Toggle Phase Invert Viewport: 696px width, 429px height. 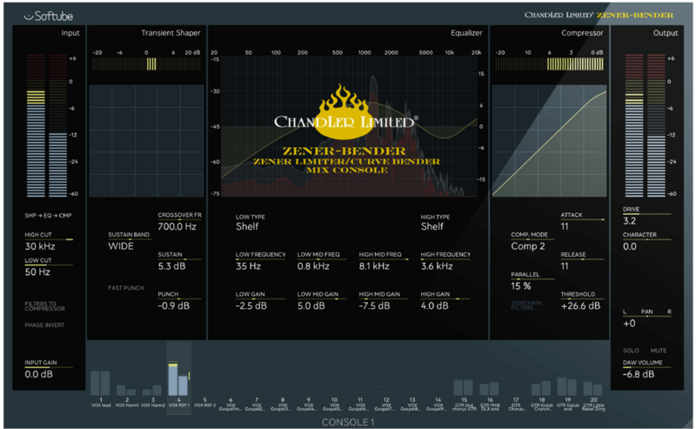(43, 325)
